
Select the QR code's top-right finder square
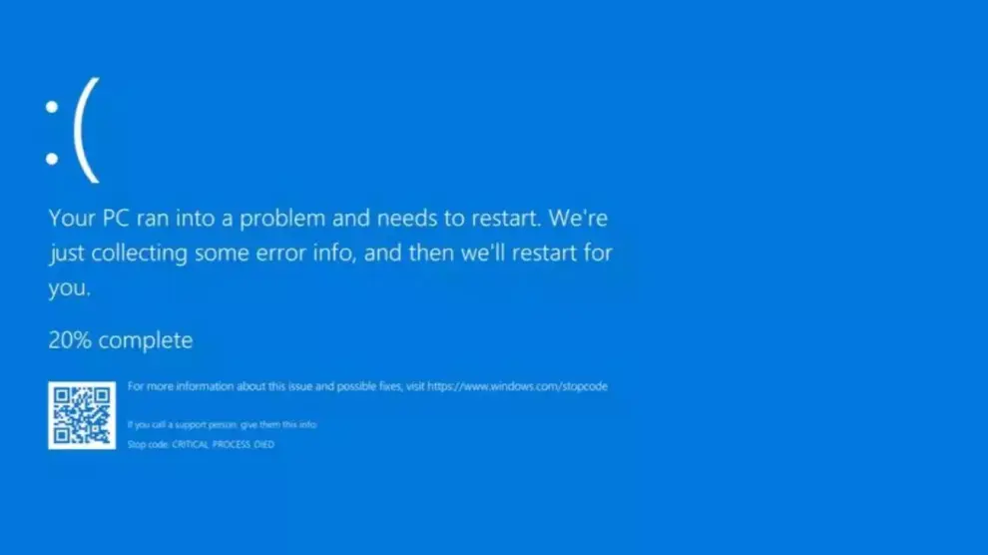(102, 395)
